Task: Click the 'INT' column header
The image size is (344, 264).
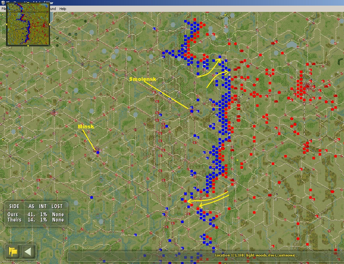Action: click(x=43, y=207)
